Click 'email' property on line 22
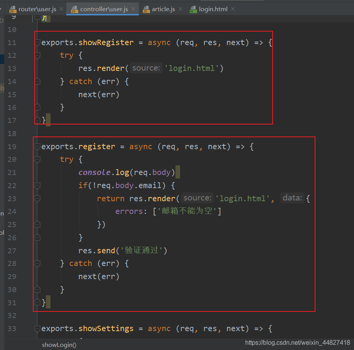Viewport: 354px width, 350px height. 150,185
